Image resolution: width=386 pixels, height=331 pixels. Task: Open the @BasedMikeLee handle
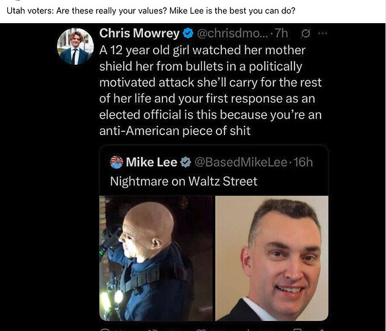pyautogui.click(x=241, y=162)
